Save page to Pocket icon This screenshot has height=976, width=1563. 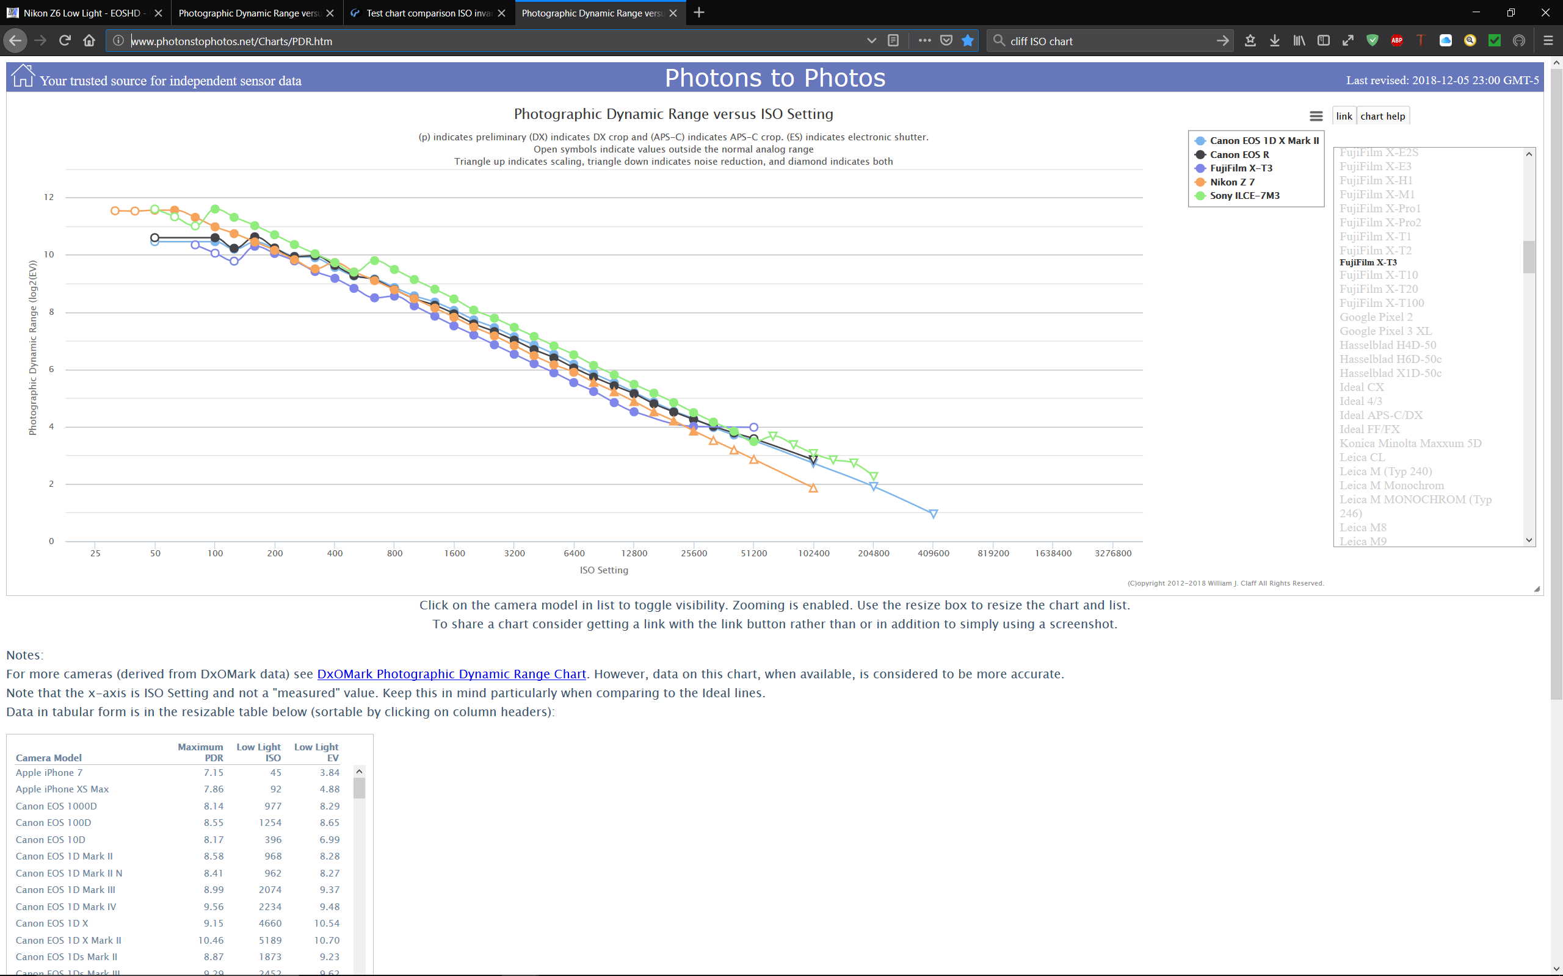[x=946, y=41]
